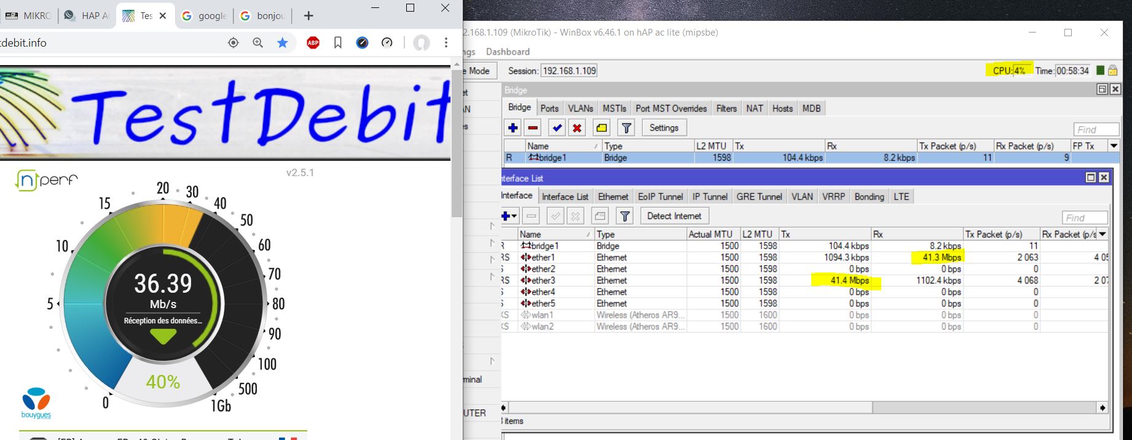Enable bridge with the blue checkmark icon
Screen dimensions: 1132x440
pos(557,128)
